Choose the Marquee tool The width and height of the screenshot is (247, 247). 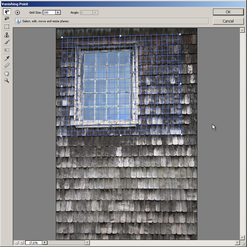click(6, 27)
